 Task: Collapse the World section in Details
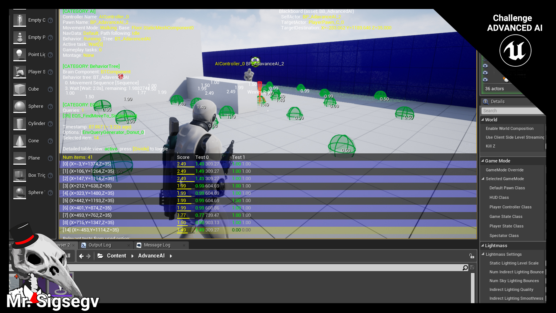(482, 119)
